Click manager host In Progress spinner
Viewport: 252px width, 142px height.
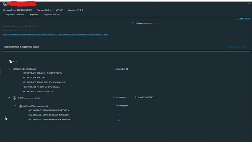(116, 106)
